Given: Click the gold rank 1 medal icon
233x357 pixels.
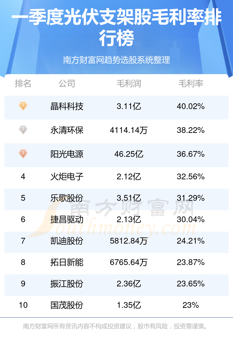Looking at the screenshot, I should tap(23, 106).
